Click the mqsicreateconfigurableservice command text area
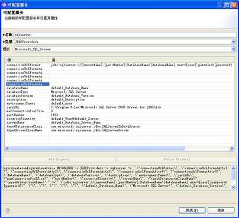The width and height of the screenshot is (239, 218). click(117, 178)
